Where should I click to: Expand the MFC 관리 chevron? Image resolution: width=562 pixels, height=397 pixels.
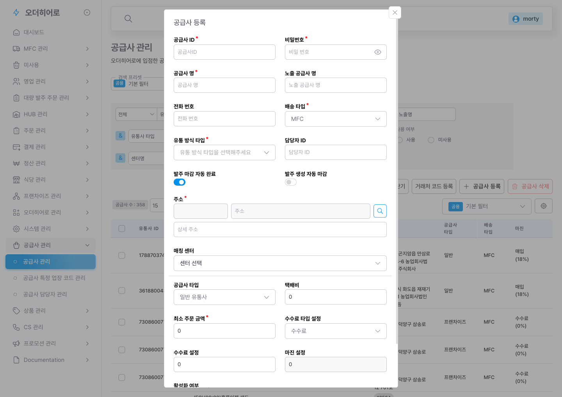pyautogui.click(x=87, y=49)
